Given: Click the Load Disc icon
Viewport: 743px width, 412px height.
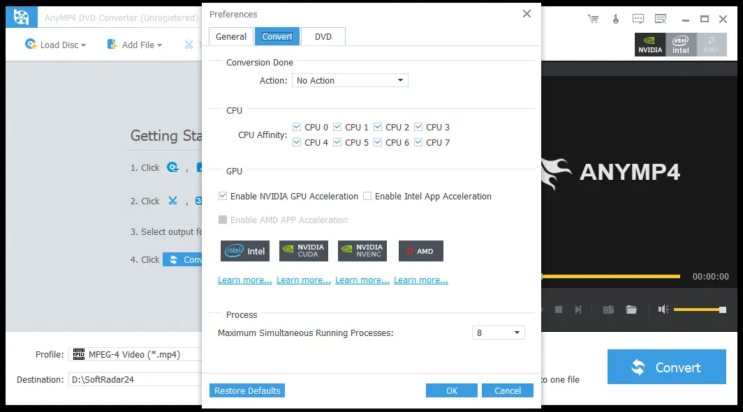Looking at the screenshot, I should pos(31,44).
